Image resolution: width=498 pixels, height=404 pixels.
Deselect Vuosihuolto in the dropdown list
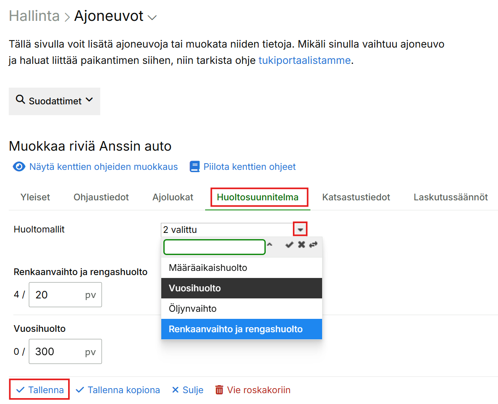tap(241, 288)
